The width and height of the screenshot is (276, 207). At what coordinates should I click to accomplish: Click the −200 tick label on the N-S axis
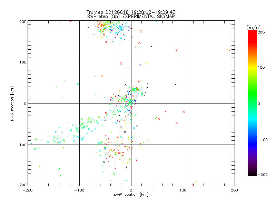point(21,185)
